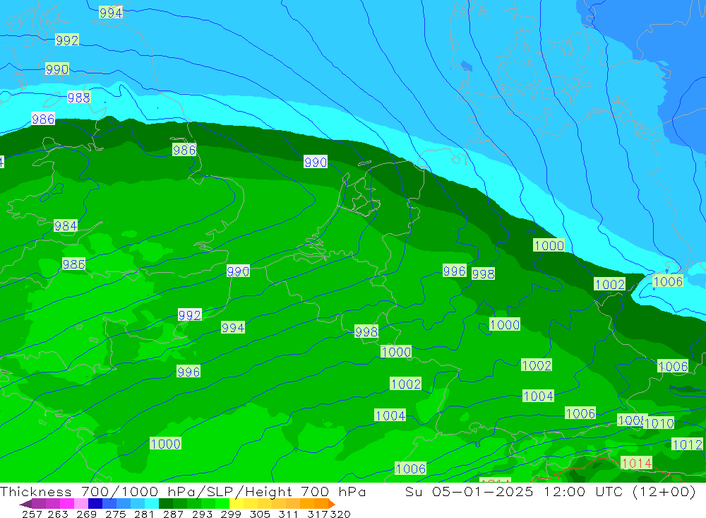The height and width of the screenshot is (518, 706).
Task: Click the bright magenta legend color swatch
Action: coord(67,504)
